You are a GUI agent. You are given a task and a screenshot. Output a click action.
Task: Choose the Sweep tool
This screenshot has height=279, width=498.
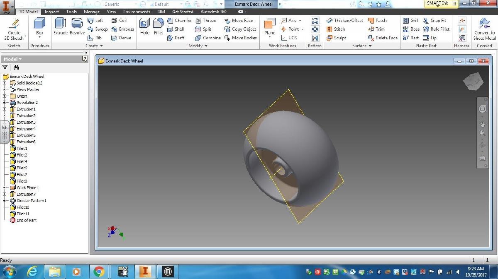98,29
